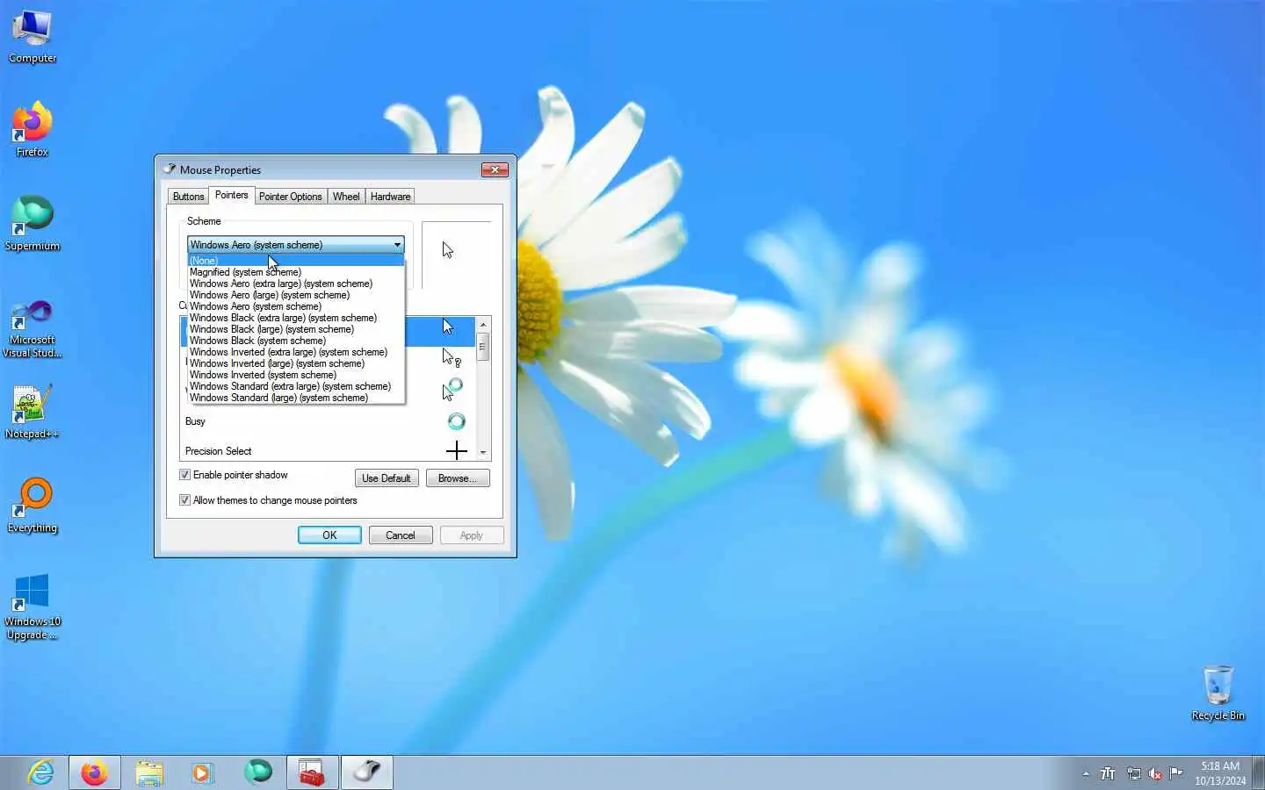Click the cursor list scrollbar thumb

tap(482, 346)
